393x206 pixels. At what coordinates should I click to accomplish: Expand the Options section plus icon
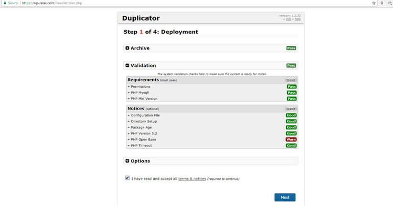[x=127, y=161]
